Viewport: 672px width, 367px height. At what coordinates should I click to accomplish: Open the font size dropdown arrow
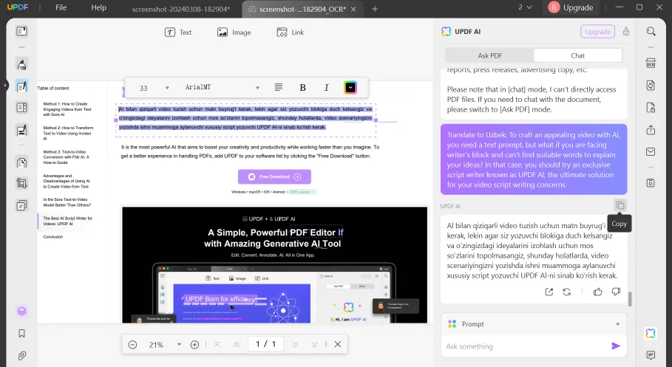(167, 88)
